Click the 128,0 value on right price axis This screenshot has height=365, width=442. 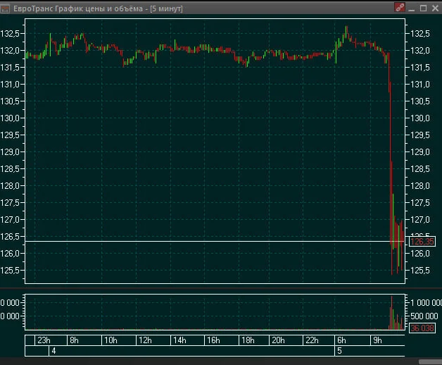coord(420,186)
